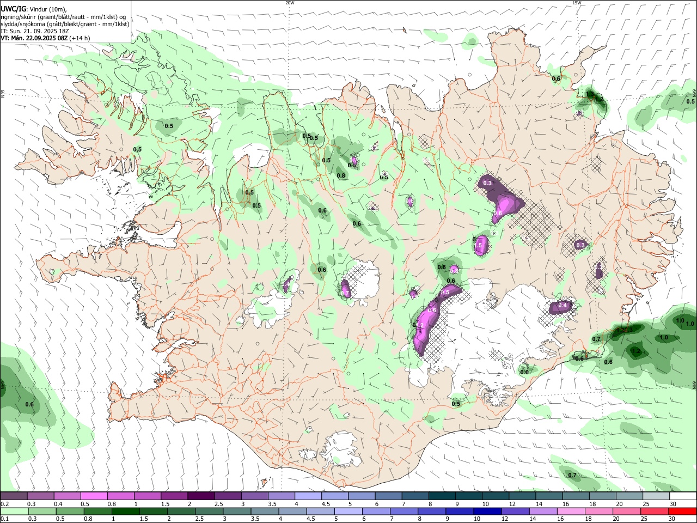The height and width of the screenshot is (523, 697).
Task: Click the "0.7" value near the map's bottom-right corner
Action: [x=572, y=475]
